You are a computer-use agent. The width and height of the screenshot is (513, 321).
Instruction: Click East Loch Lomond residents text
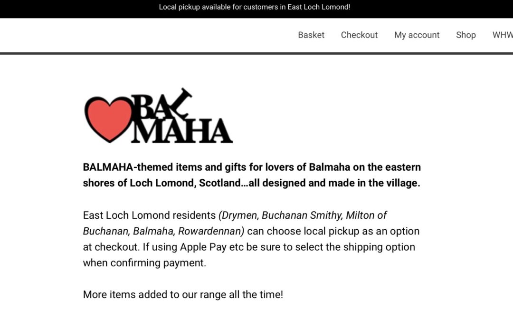(x=149, y=215)
